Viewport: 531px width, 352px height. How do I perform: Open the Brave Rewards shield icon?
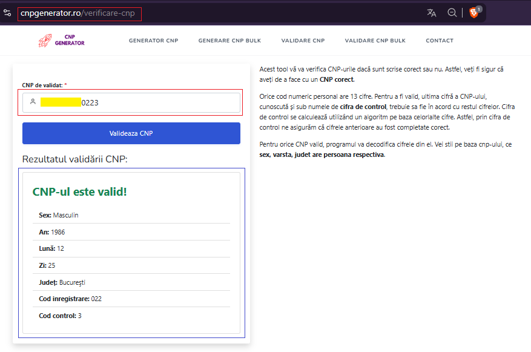coord(474,12)
